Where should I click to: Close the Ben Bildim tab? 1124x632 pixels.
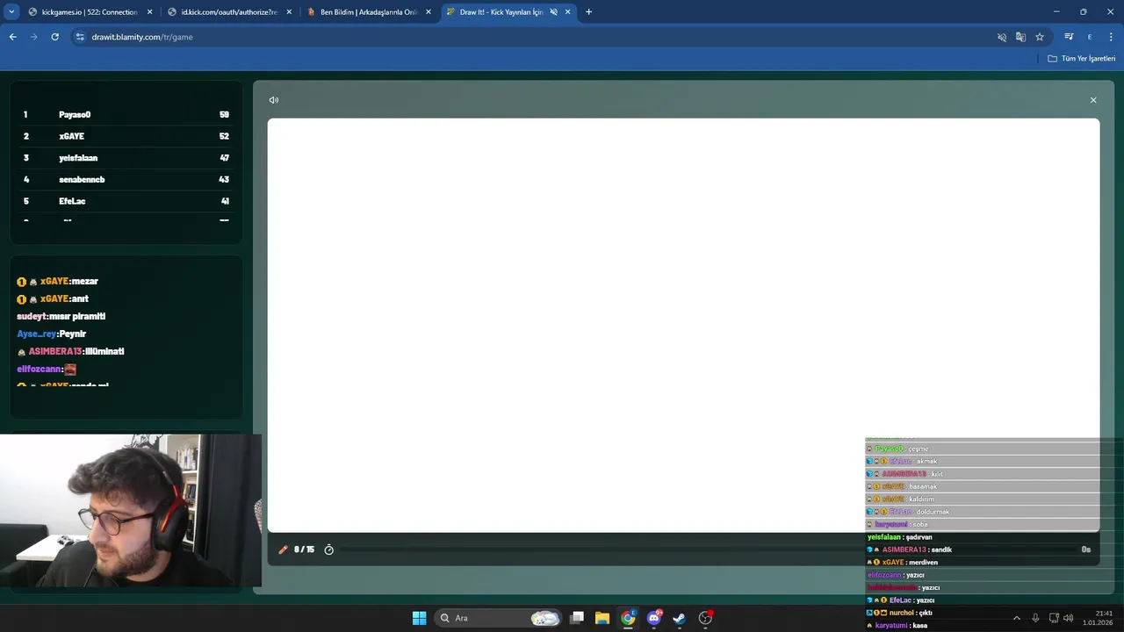click(x=429, y=12)
